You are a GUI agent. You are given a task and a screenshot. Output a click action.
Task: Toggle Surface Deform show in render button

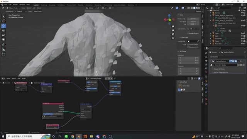click(235, 61)
